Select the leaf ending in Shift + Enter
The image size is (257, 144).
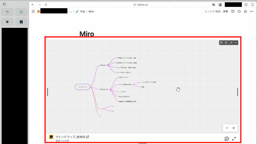tap(126, 68)
